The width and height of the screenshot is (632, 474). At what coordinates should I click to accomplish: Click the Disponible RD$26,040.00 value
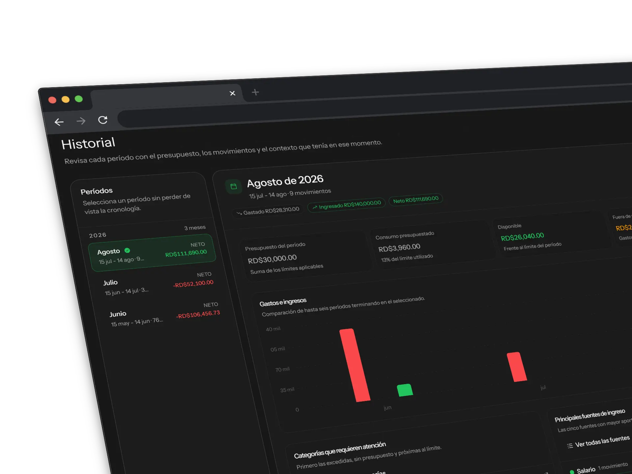[x=522, y=237]
